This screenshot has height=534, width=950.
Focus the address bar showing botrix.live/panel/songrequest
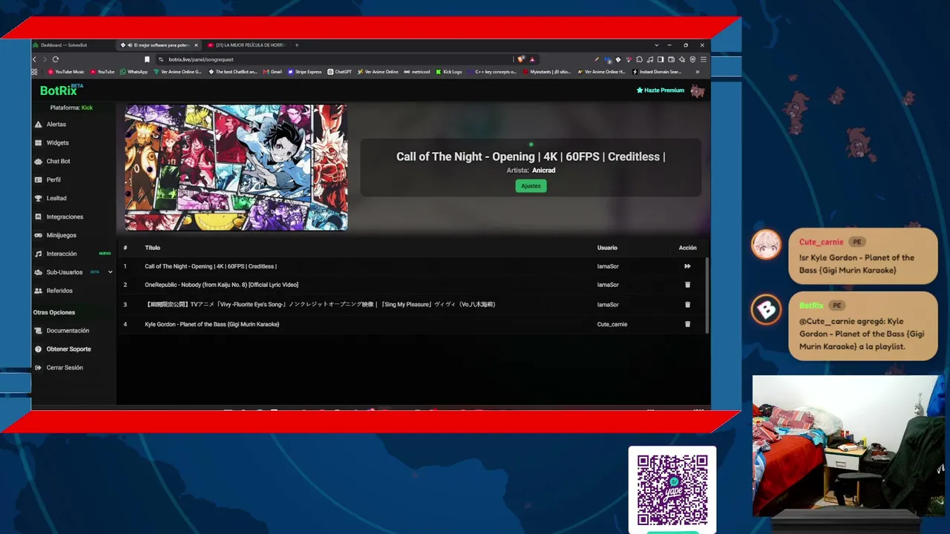[334, 59]
